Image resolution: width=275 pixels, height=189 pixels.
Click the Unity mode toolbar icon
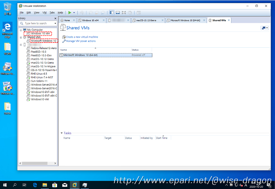click(x=130, y=13)
